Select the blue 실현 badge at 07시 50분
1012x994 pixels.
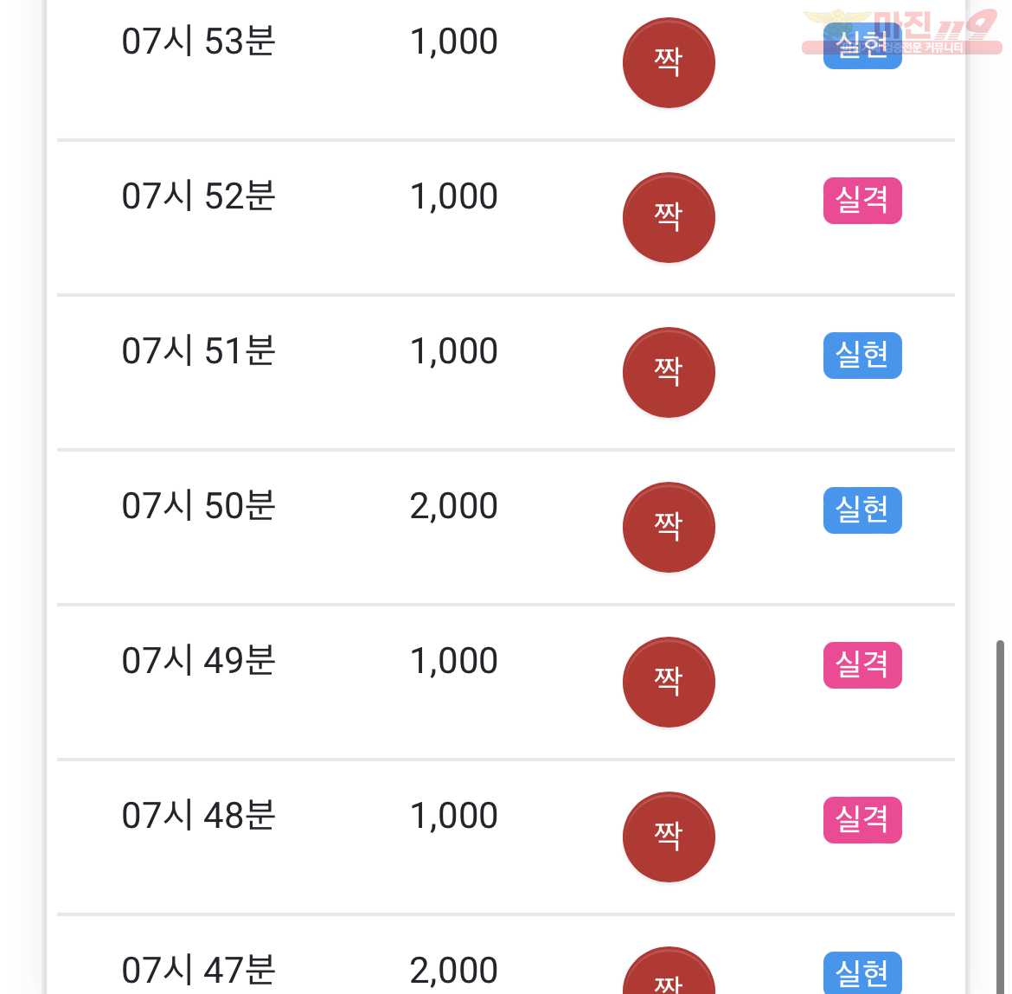(862, 510)
